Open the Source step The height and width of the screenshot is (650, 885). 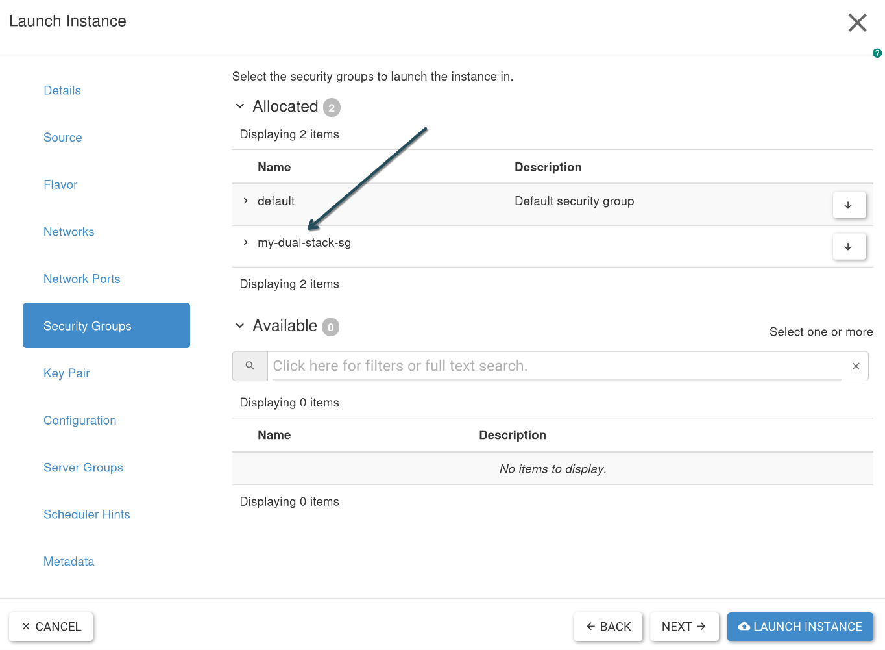(x=63, y=138)
